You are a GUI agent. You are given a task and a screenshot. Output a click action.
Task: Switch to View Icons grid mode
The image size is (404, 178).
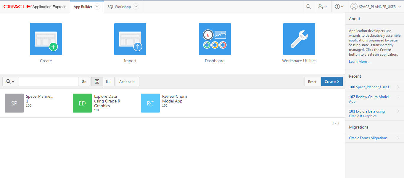(97, 81)
